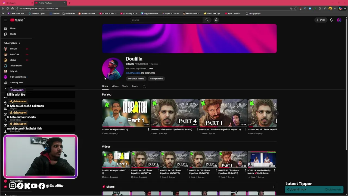Close the Doulilla - YouTube tab
The image size is (348, 196).
[64, 3]
